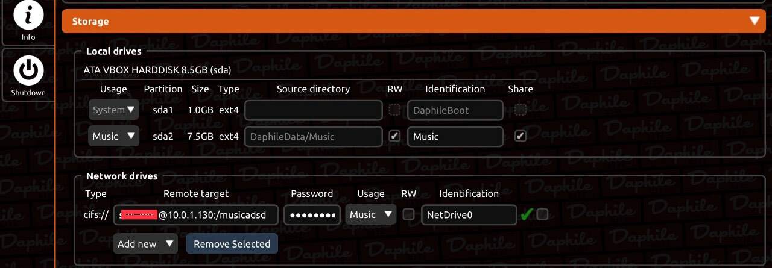Click the ext4 type in sda2 row
The width and height of the screenshot is (772, 268).
pyautogui.click(x=229, y=136)
